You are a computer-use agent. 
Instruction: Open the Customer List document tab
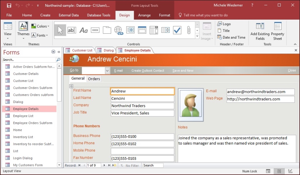pyautogui.click(x=79, y=50)
